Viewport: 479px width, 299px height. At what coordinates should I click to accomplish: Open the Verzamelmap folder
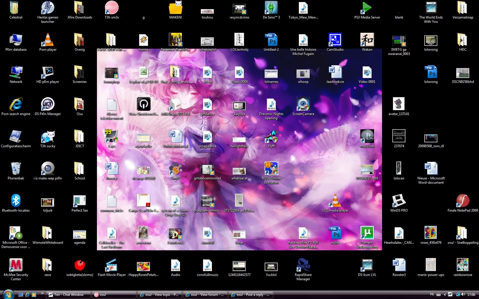(463, 11)
